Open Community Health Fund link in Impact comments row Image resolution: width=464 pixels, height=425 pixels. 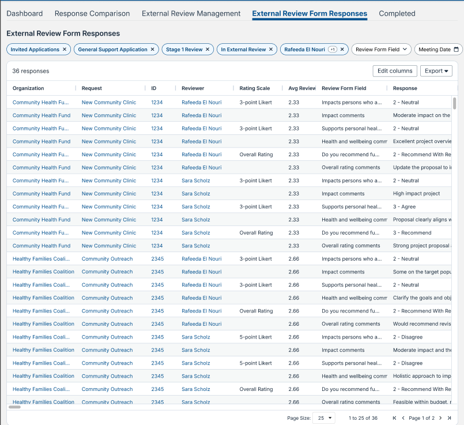[42, 115]
